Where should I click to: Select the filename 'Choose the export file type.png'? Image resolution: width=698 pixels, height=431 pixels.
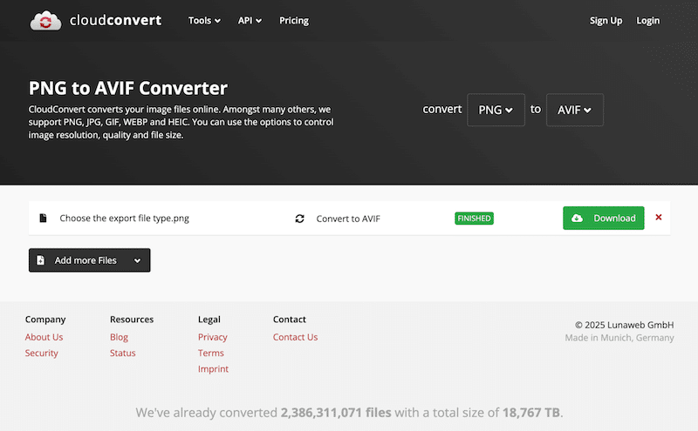[x=124, y=219]
